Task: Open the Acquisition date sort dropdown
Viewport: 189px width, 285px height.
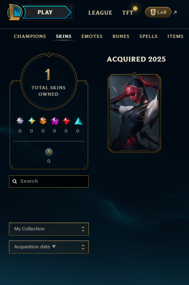Action: [49, 247]
